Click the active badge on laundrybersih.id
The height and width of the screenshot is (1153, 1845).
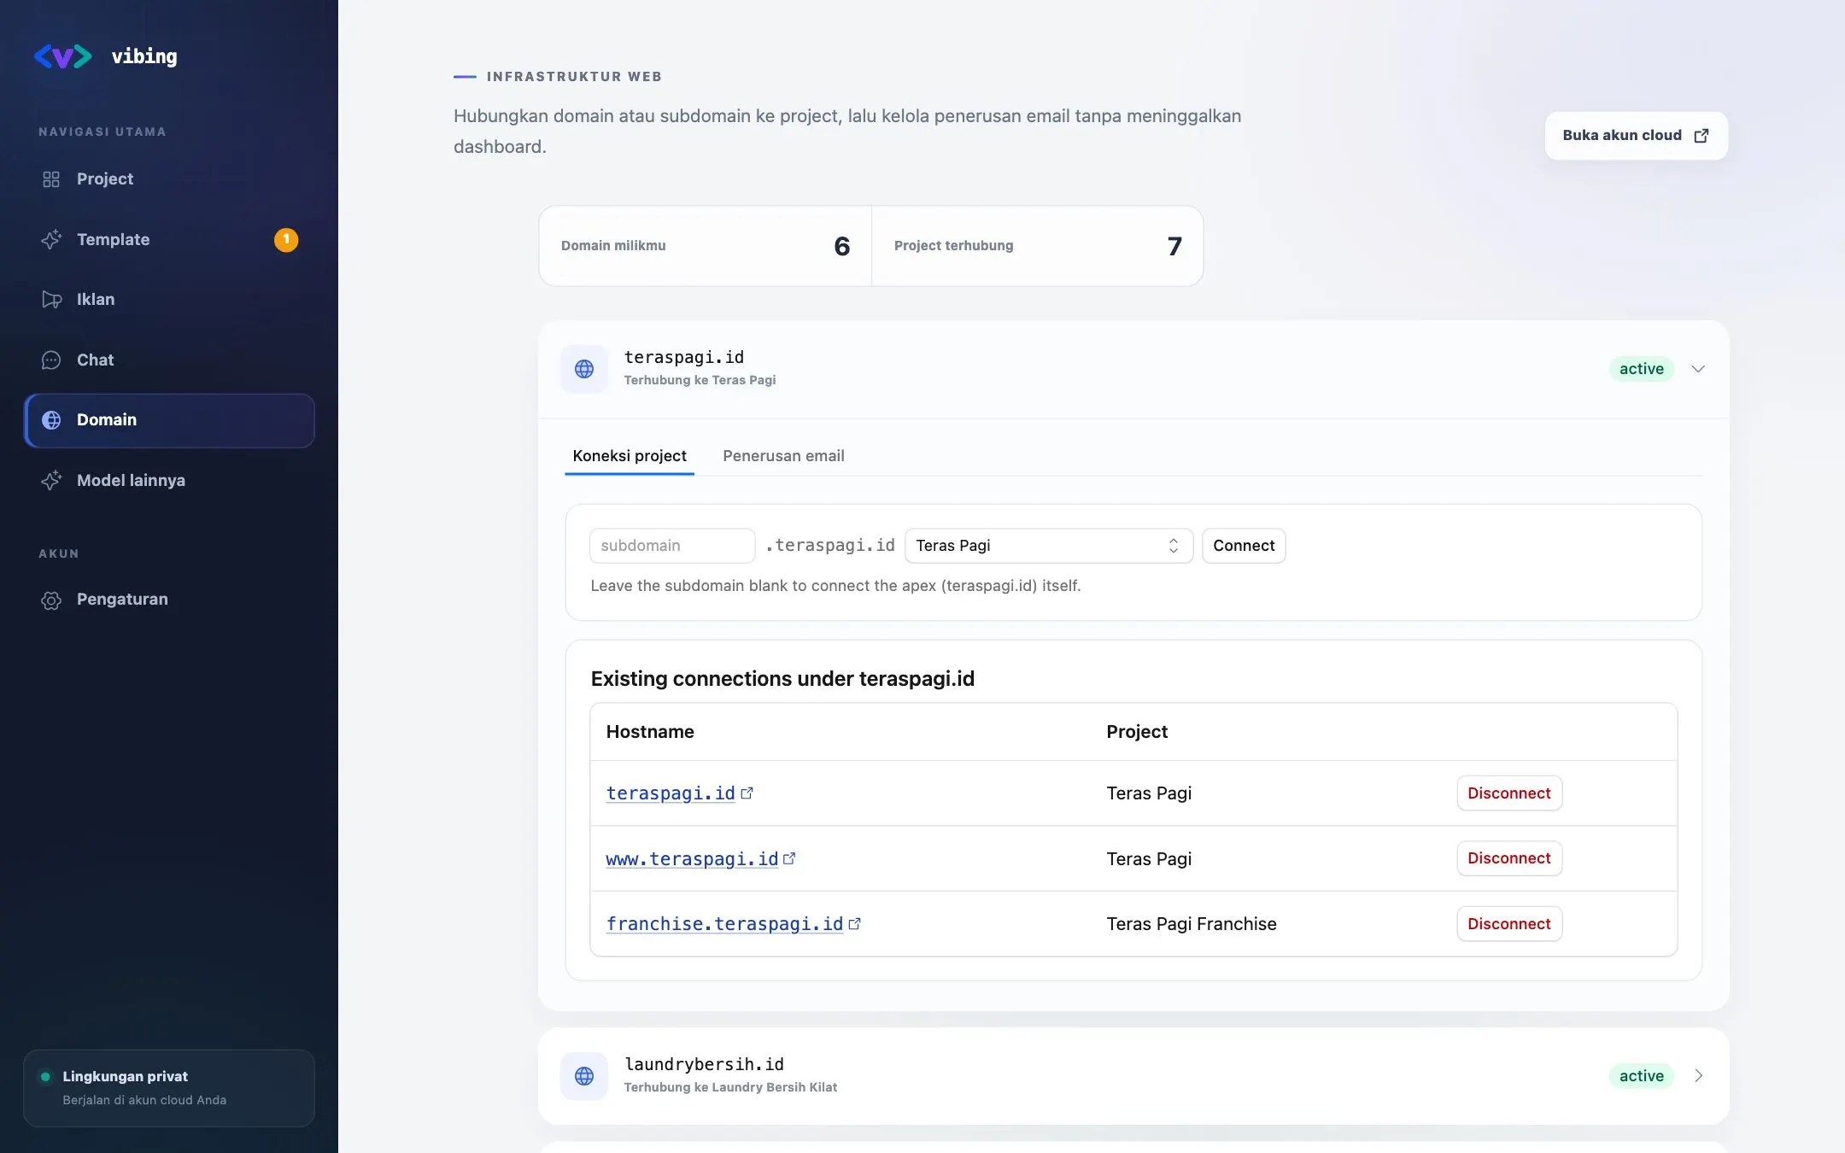[1642, 1076]
